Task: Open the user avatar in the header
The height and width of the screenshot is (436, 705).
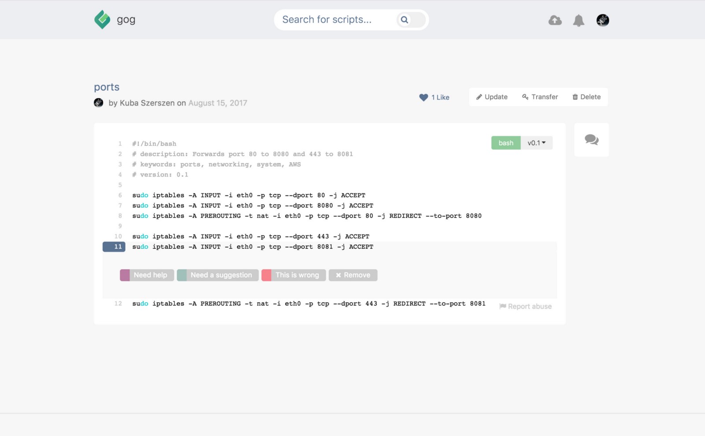Action: click(602, 20)
